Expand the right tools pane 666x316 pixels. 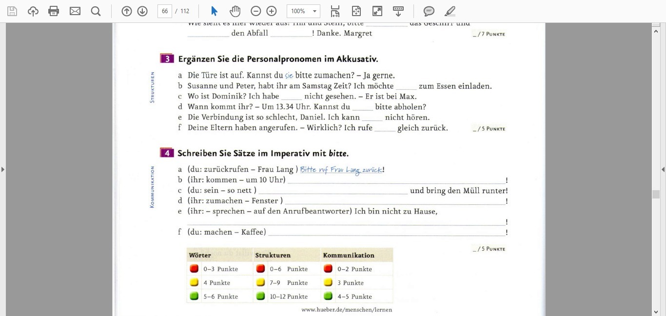coord(663,169)
